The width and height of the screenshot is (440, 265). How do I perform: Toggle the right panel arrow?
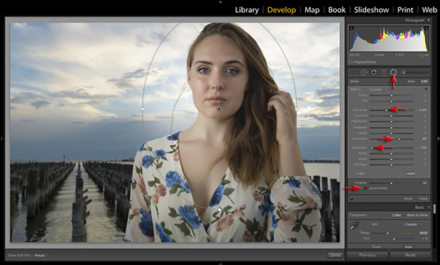click(438, 138)
